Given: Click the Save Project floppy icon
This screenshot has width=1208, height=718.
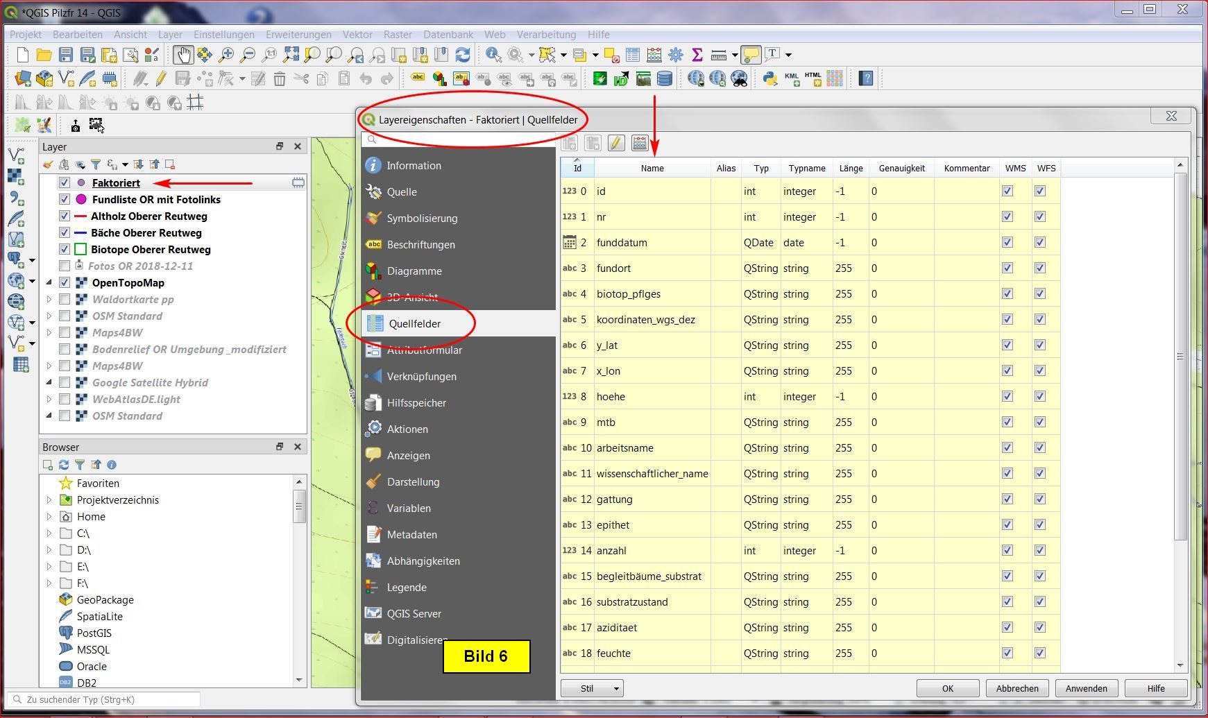Looking at the screenshot, I should click(66, 55).
